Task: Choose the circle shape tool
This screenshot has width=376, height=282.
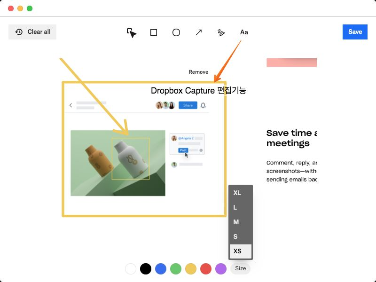Action: [176, 32]
